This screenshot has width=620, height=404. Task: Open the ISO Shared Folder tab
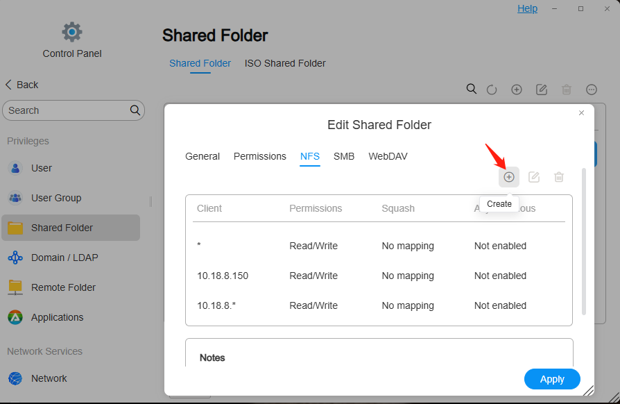285,63
